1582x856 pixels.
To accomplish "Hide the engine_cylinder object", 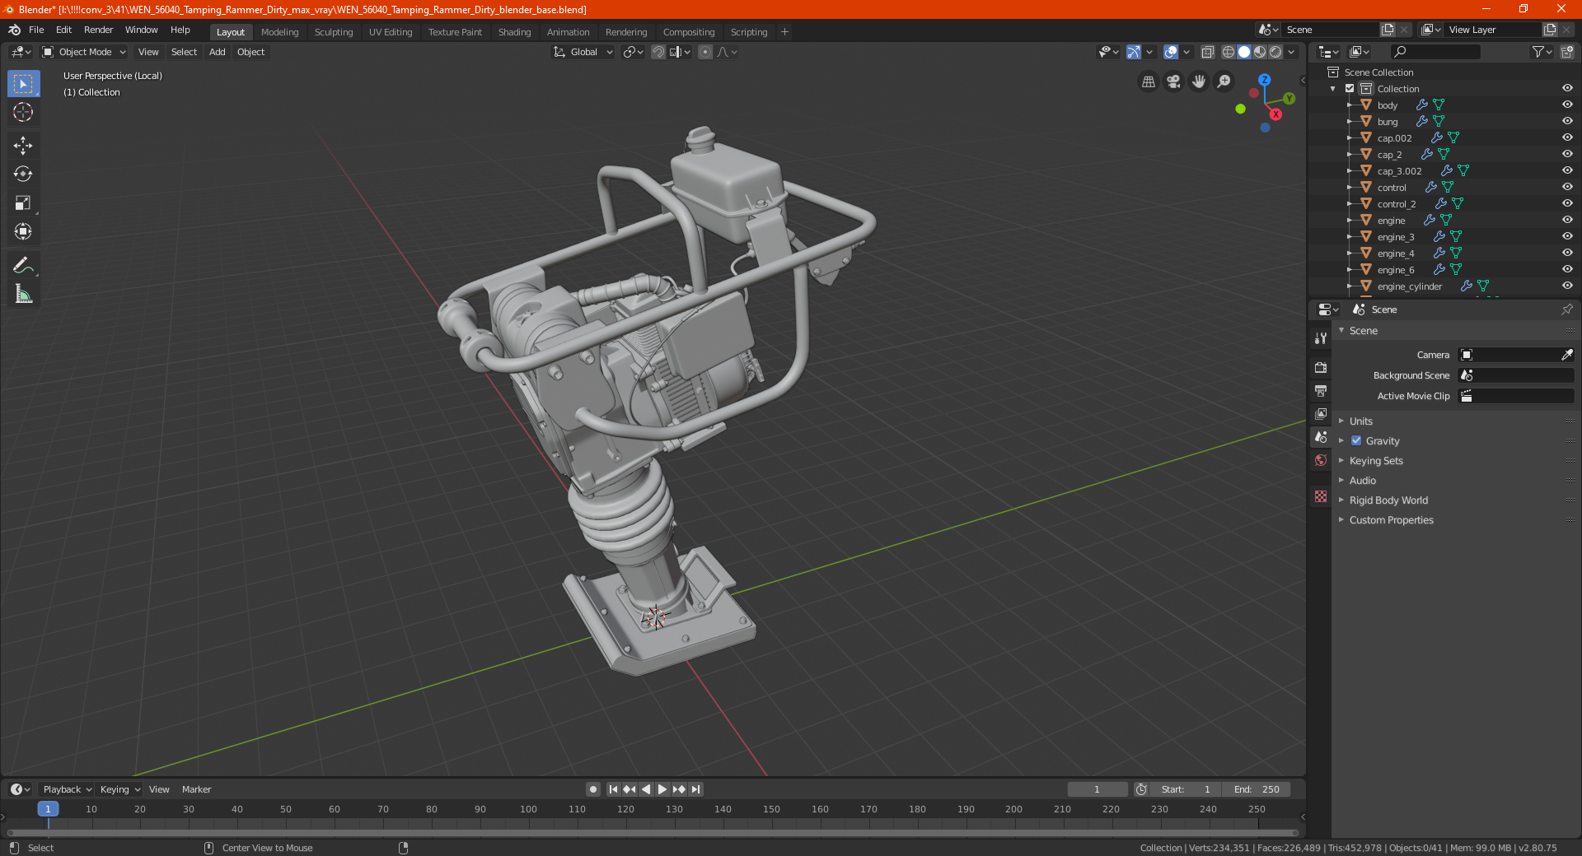I will coord(1567,286).
